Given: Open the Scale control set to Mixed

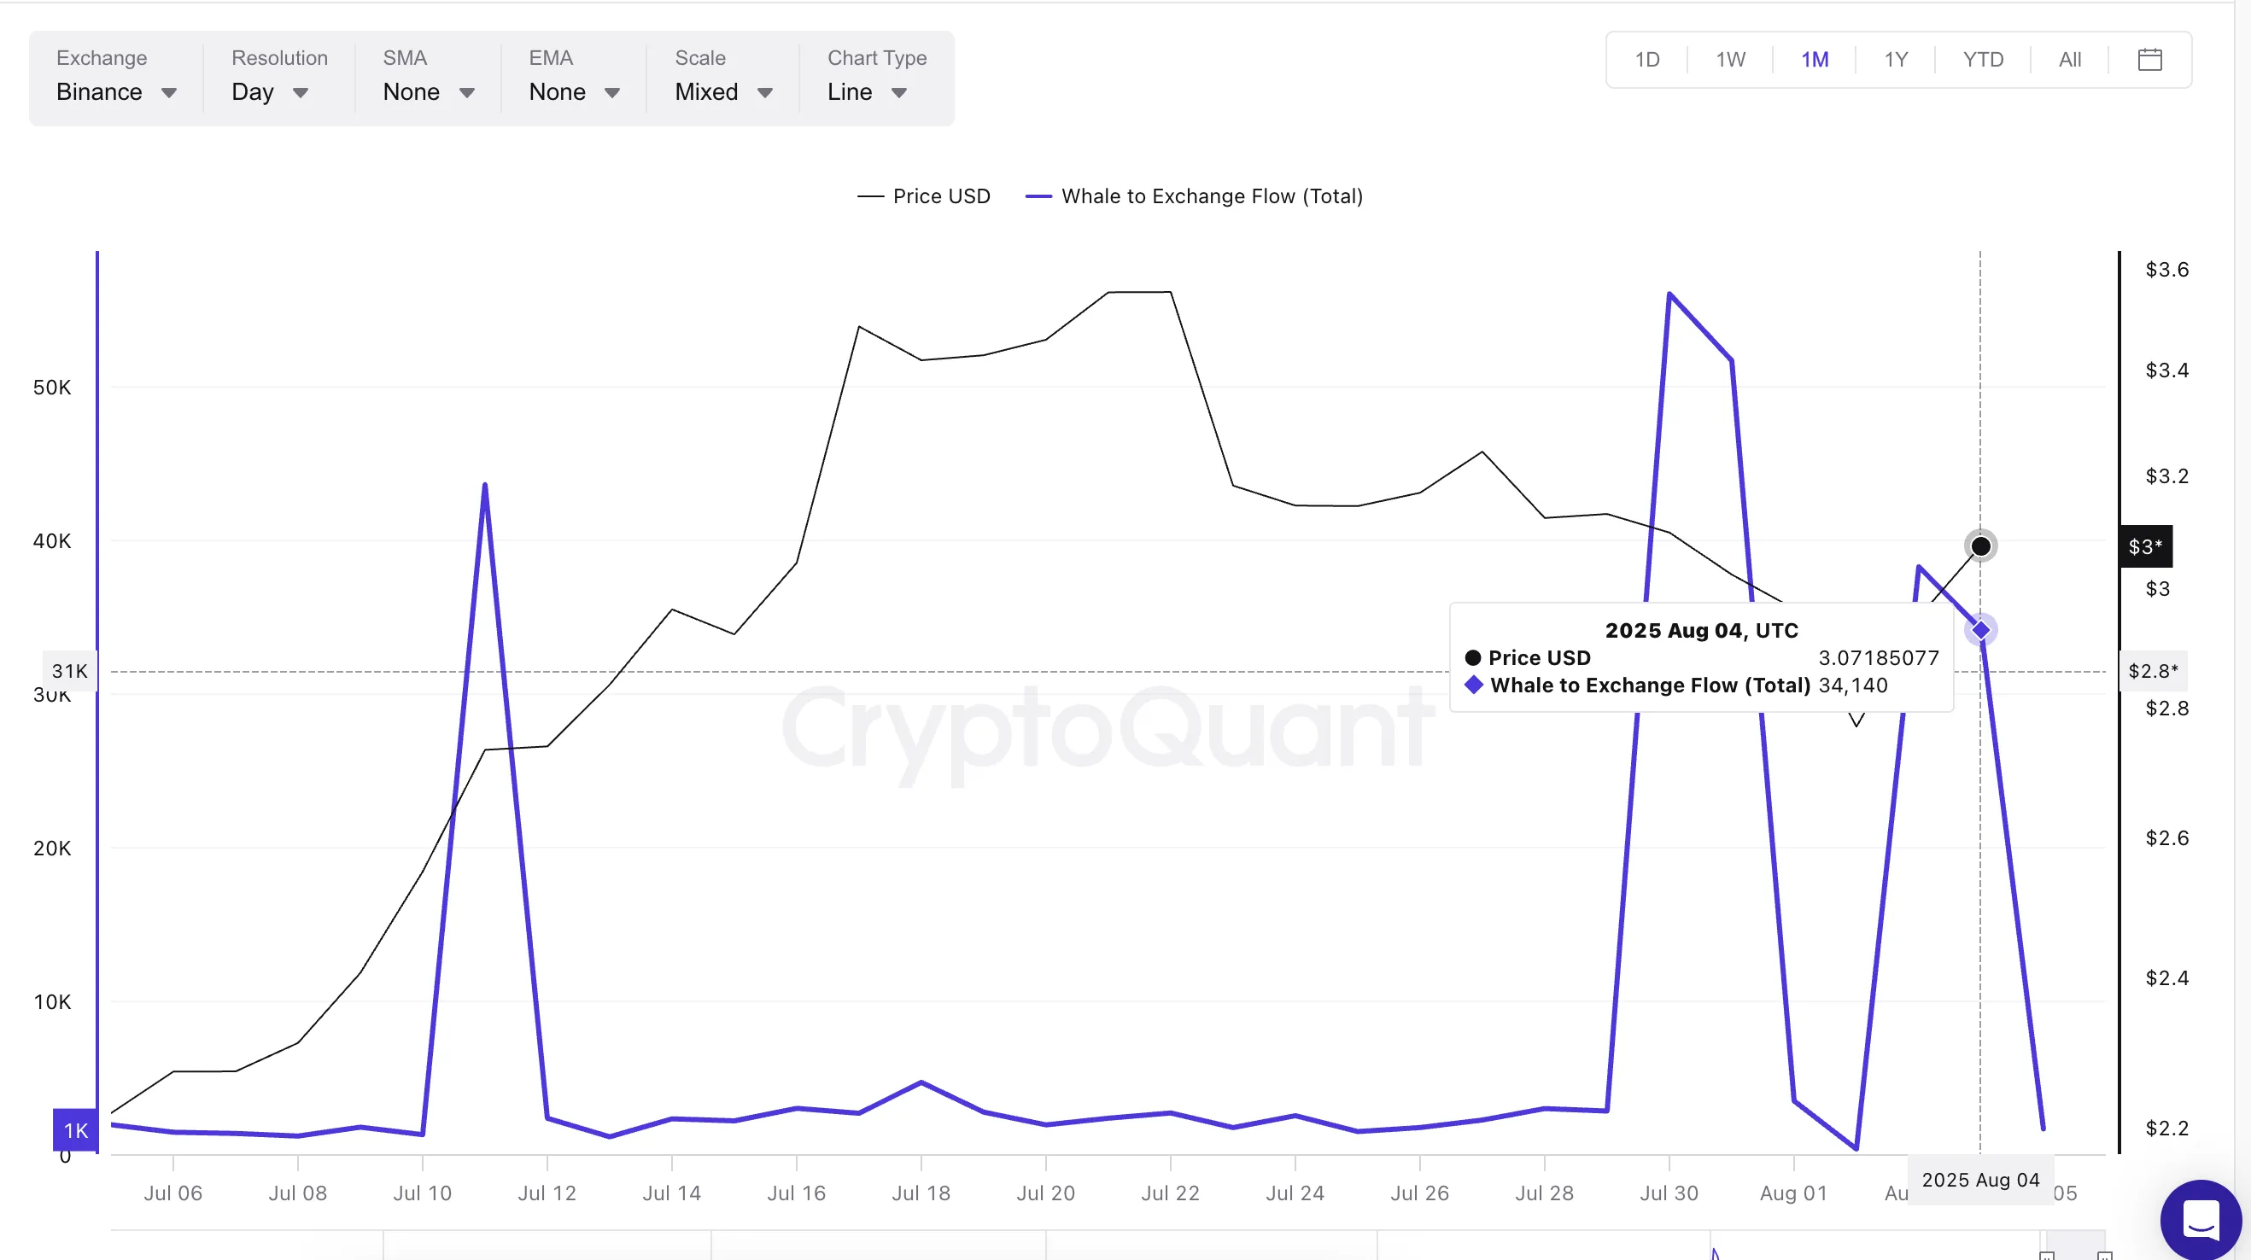Looking at the screenshot, I should tap(722, 90).
